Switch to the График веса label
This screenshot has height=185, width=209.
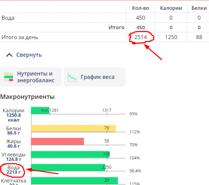point(97,77)
